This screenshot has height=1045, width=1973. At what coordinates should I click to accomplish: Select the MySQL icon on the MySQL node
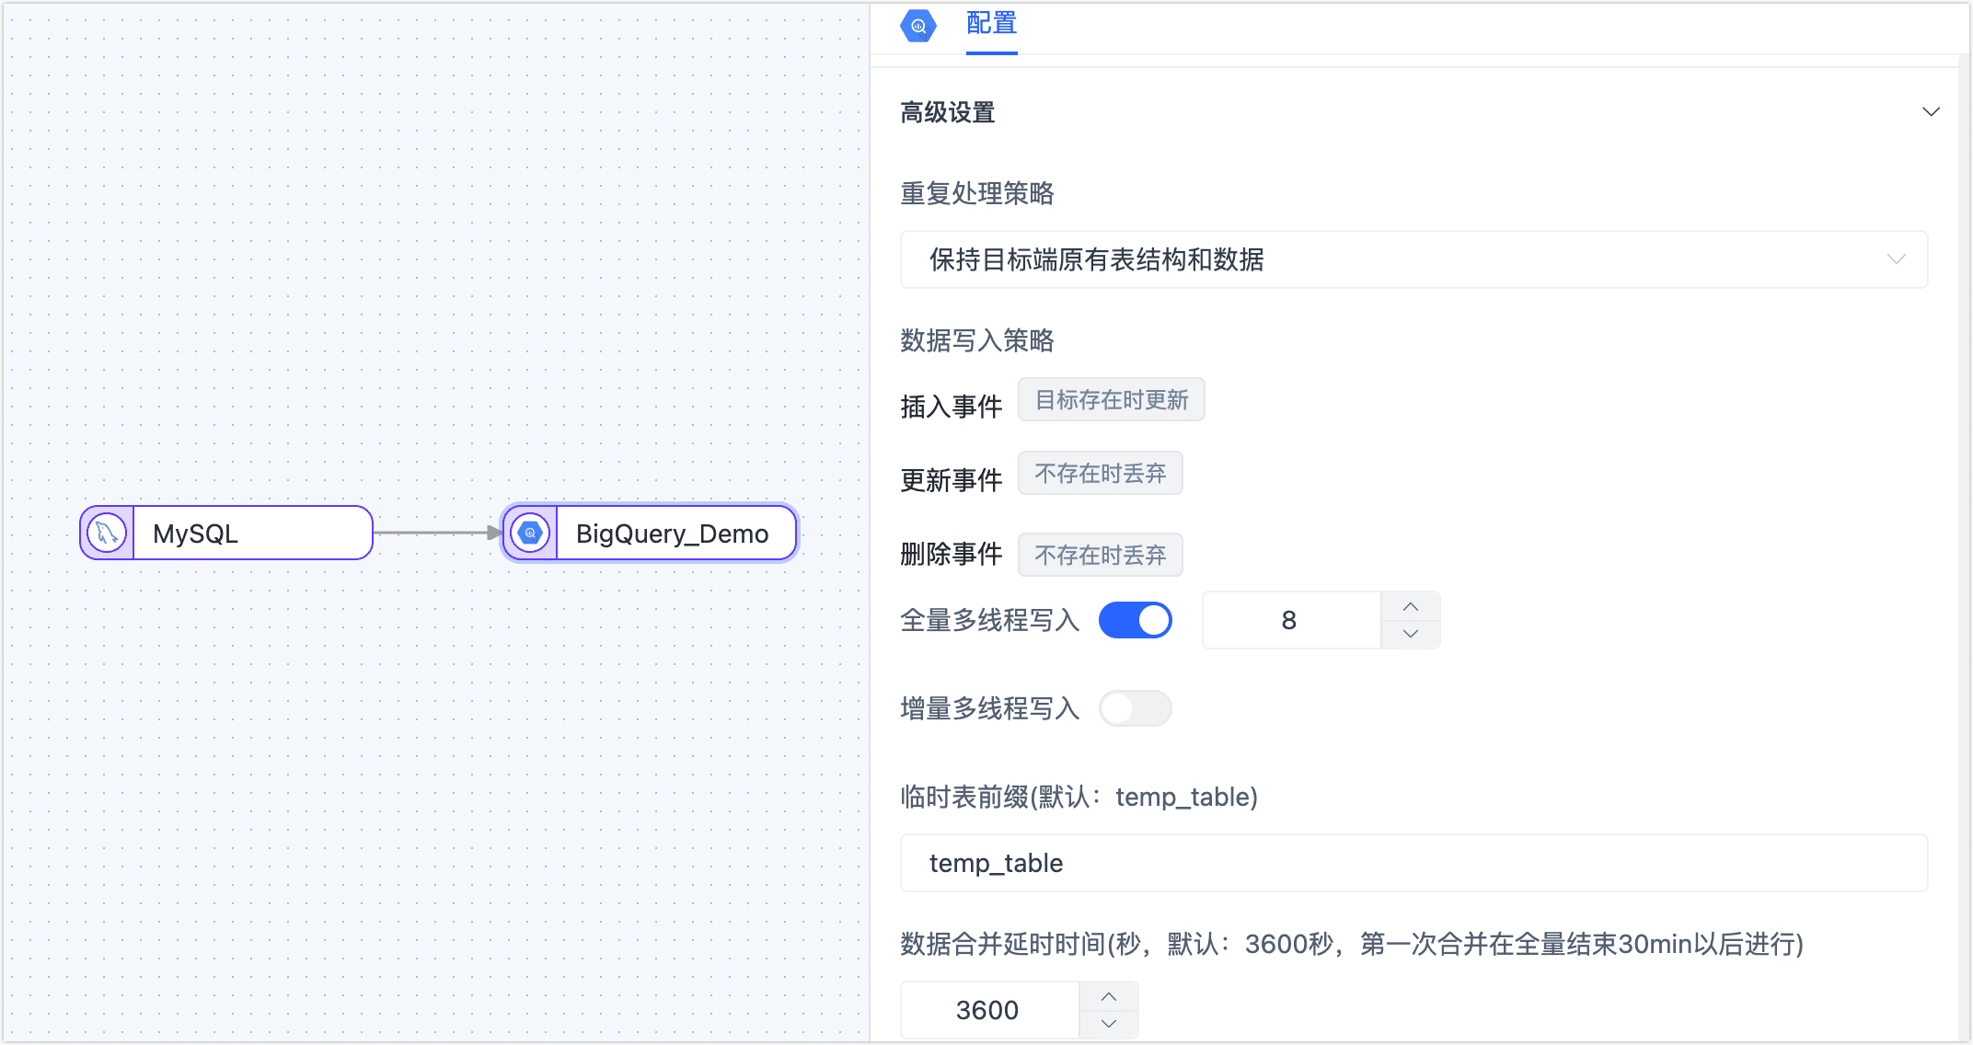[x=106, y=532]
